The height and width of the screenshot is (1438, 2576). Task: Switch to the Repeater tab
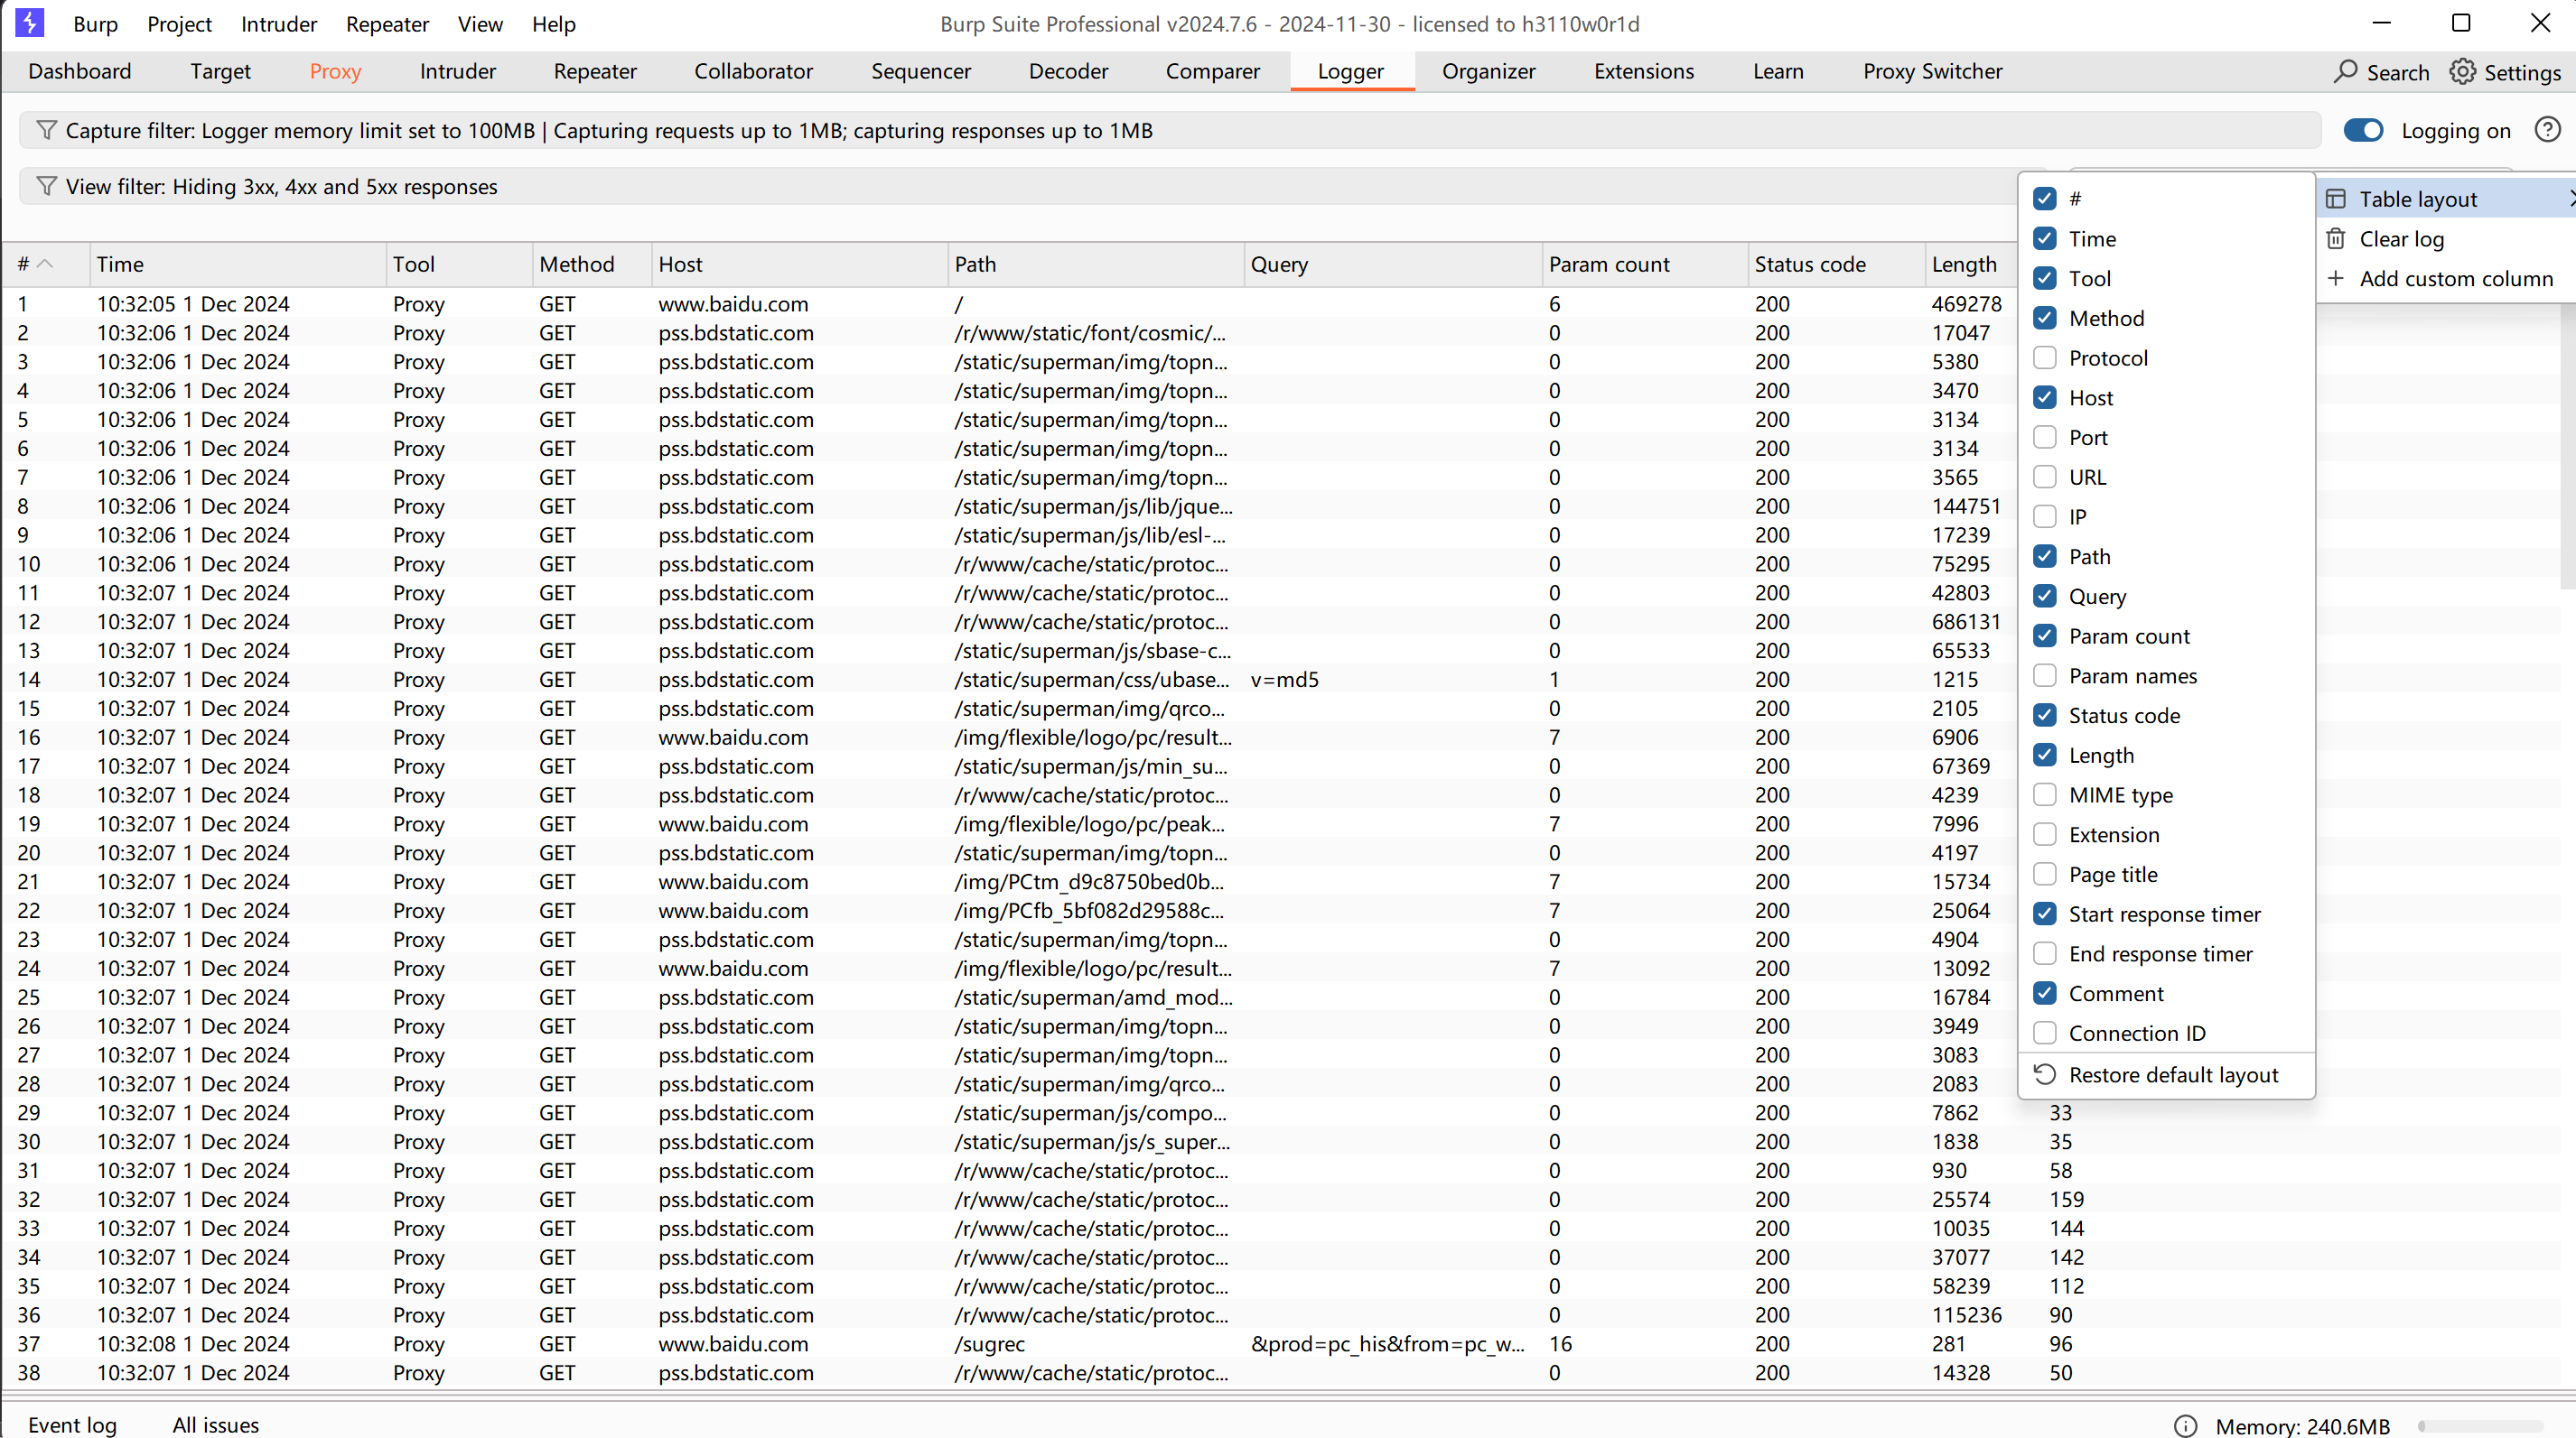pyautogui.click(x=594, y=72)
